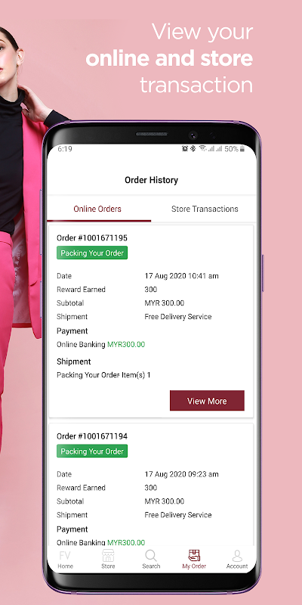Tap Packing Your Order badge on order #1001671195
Viewport: 302px width, 605px height.
[x=92, y=253]
